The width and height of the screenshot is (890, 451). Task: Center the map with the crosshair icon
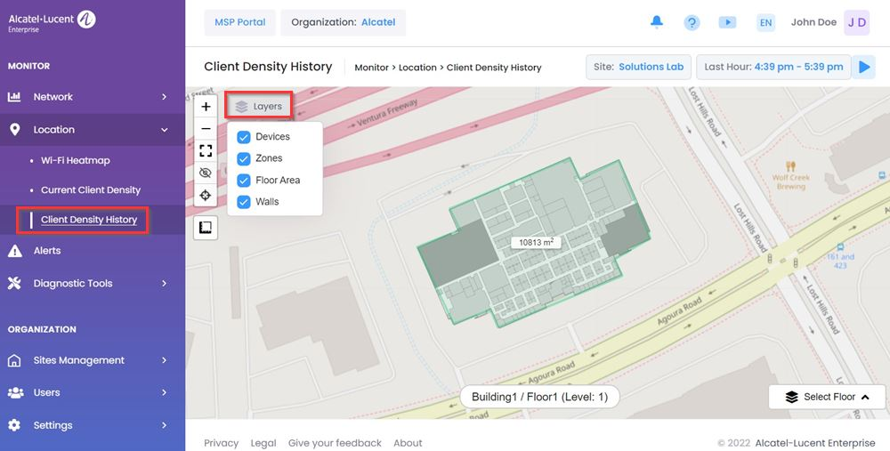point(206,195)
